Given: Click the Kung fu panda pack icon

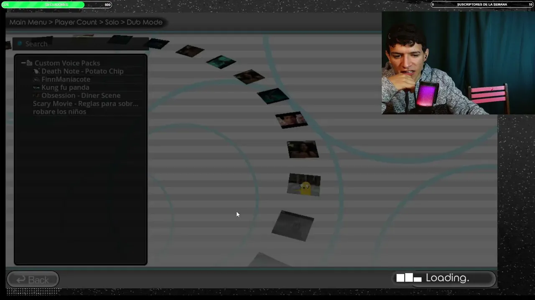Looking at the screenshot, I should point(36,87).
